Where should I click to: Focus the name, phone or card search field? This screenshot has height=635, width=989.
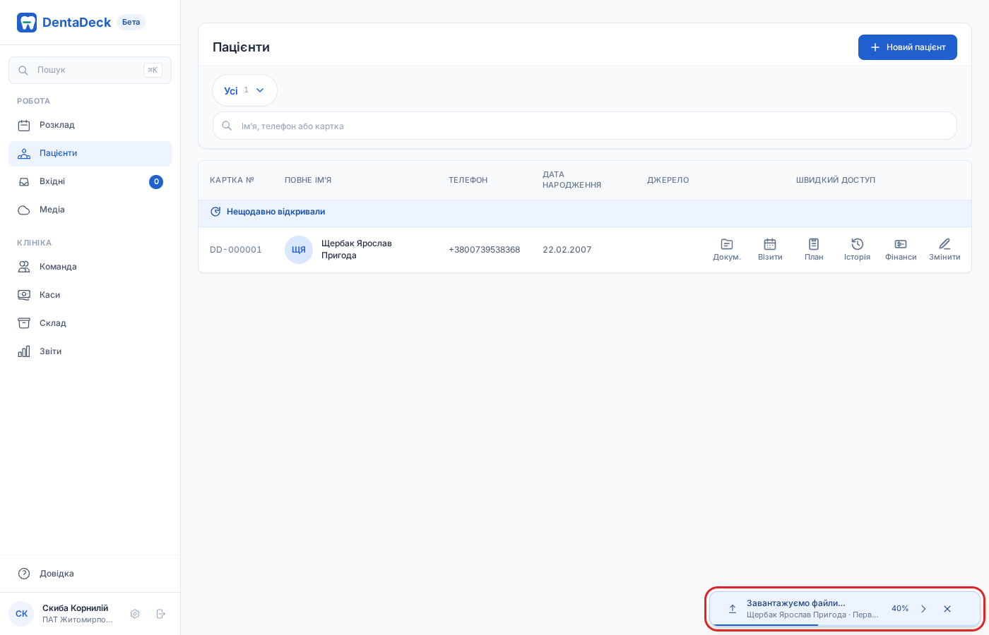(584, 126)
